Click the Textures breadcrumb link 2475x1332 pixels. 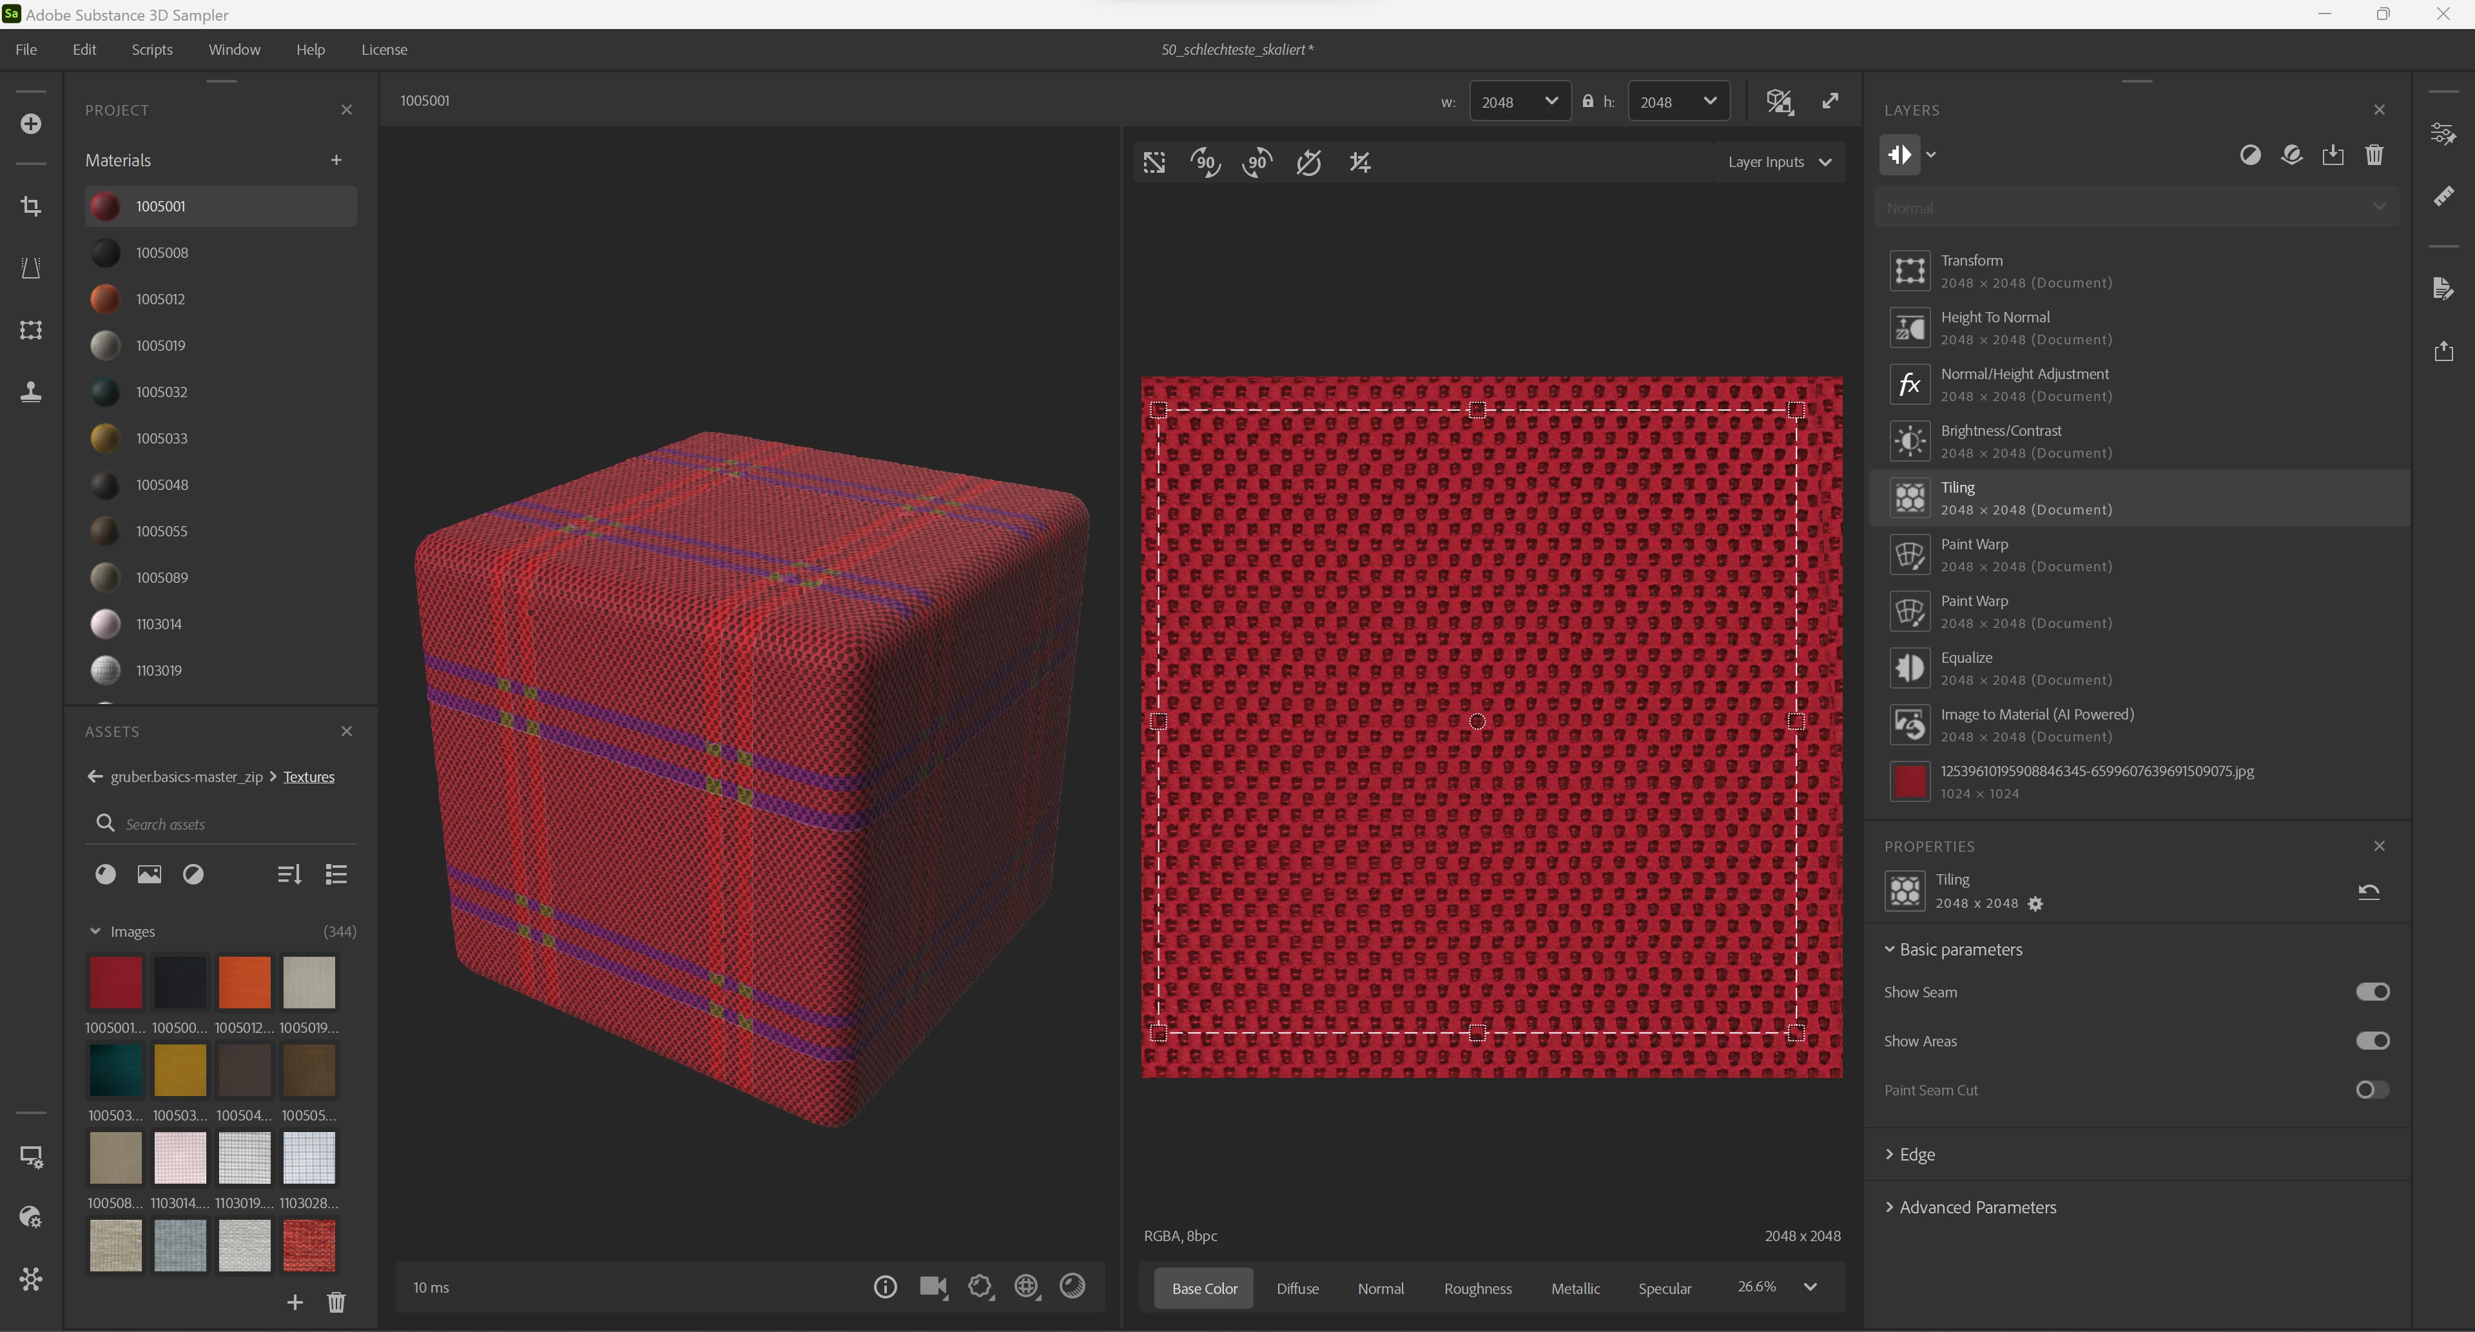click(x=309, y=776)
